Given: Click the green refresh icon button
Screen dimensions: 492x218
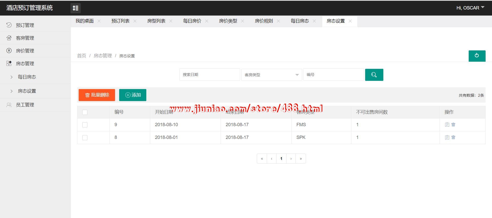Looking at the screenshot, I should click(477, 56).
